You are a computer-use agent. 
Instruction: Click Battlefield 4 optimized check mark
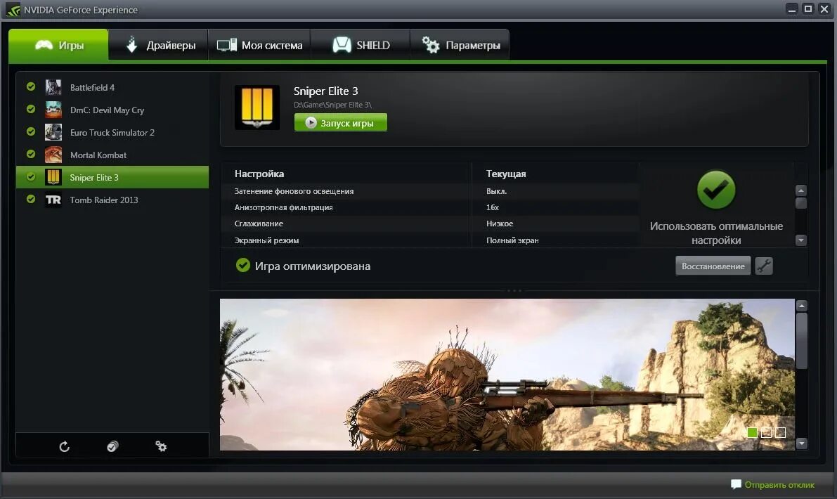coord(31,86)
